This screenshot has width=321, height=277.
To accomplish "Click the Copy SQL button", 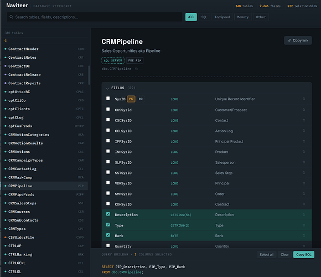I will pos(304,254).
